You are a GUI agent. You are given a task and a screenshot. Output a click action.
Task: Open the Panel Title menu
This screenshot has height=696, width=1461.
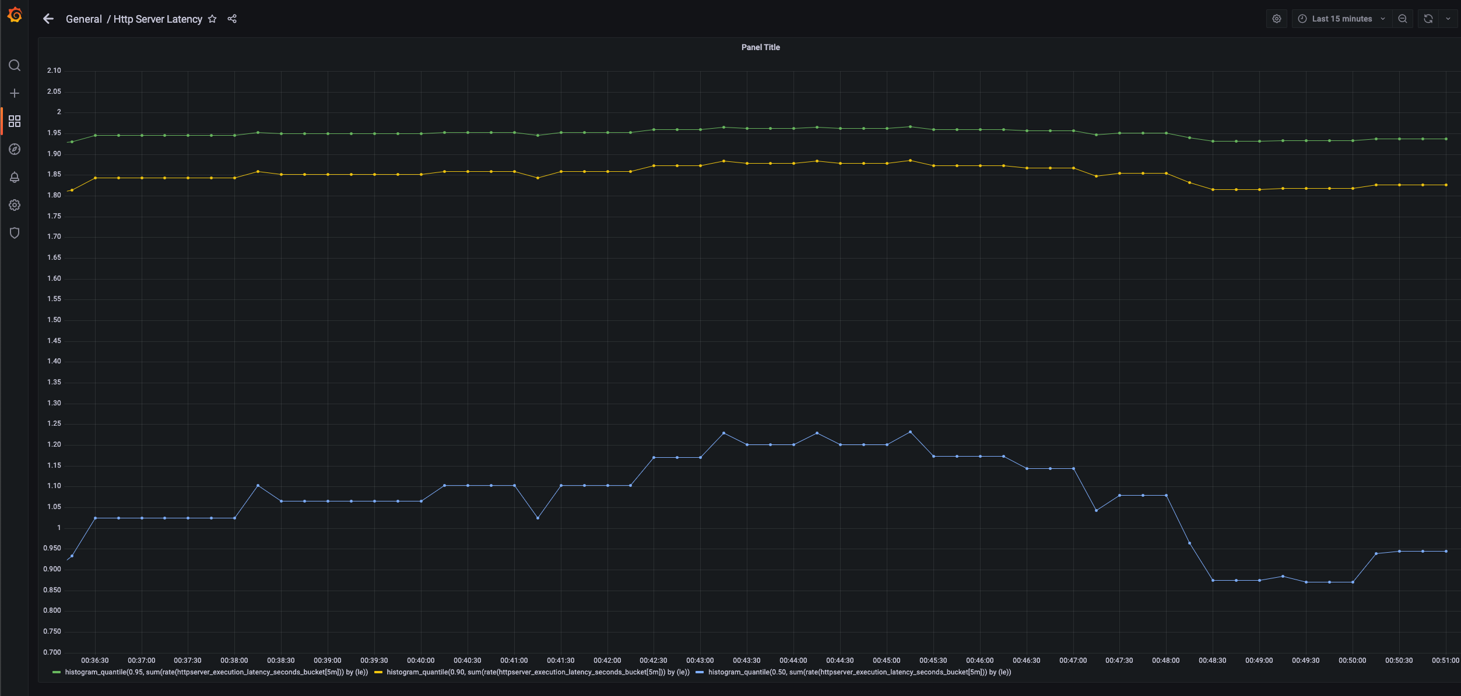(760, 47)
